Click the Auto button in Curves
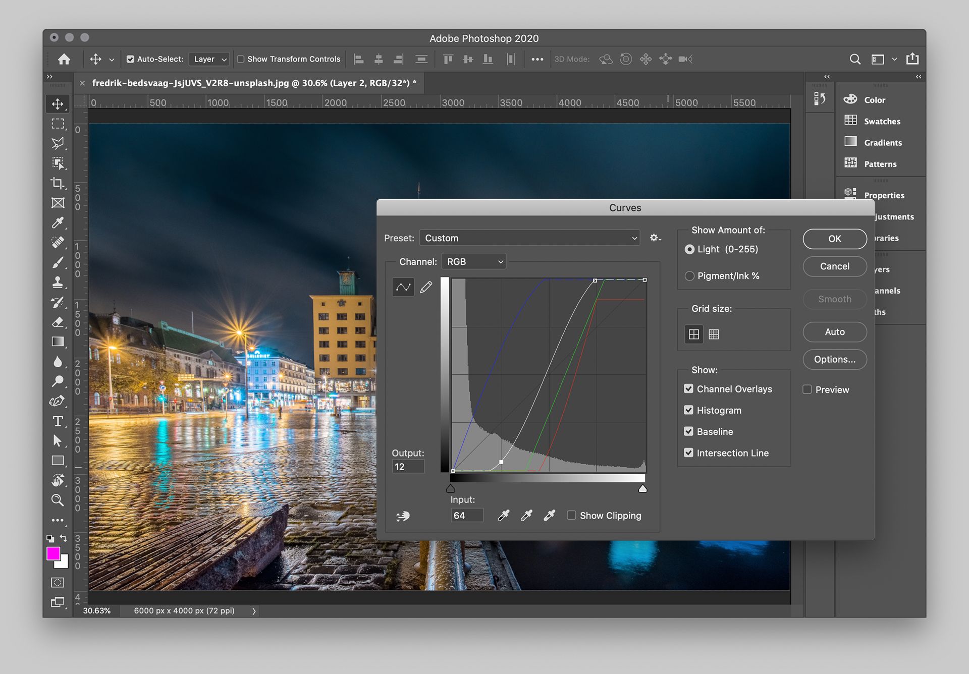This screenshot has height=674, width=969. point(834,331)
